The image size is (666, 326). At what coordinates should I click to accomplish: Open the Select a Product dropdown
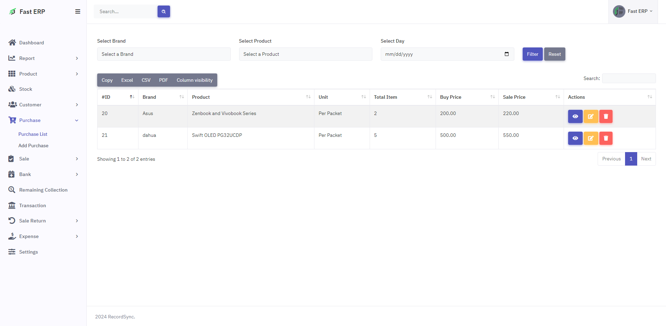(305, 54)
